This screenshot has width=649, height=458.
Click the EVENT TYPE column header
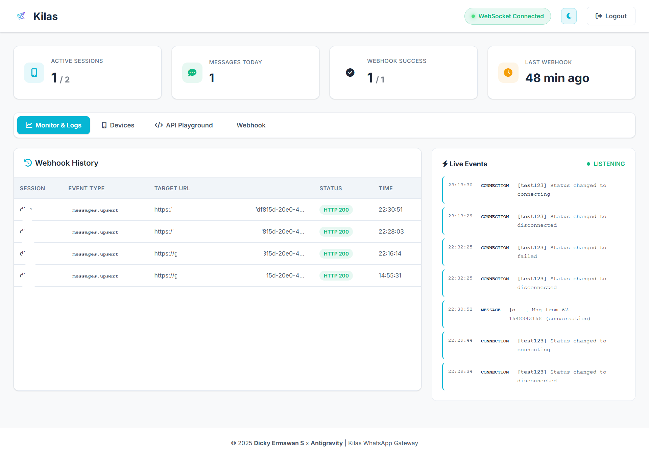(x=87, y=188)
